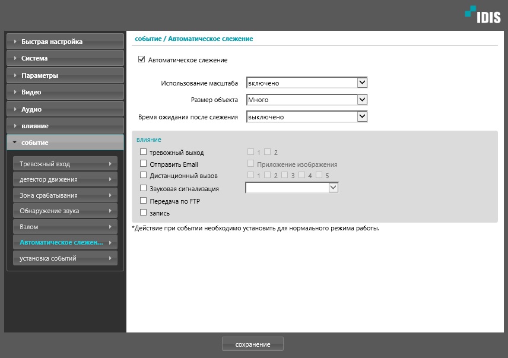508x358 pixels.
Task: Open the Зона срабатывания submenu
Action: coord(65,195)
